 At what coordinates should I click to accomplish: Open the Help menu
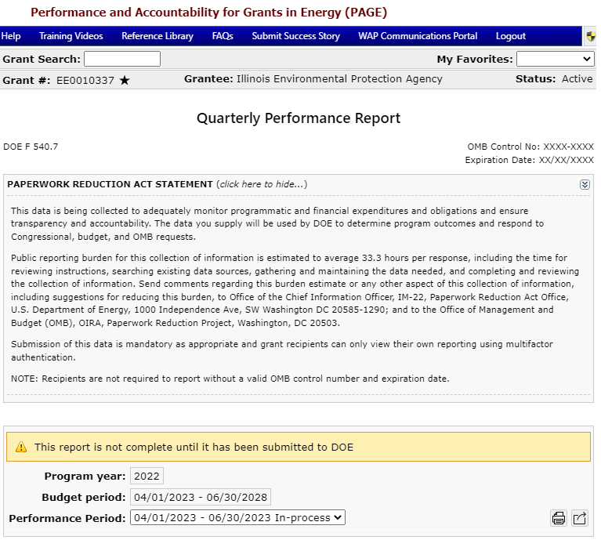coord(11,36)
